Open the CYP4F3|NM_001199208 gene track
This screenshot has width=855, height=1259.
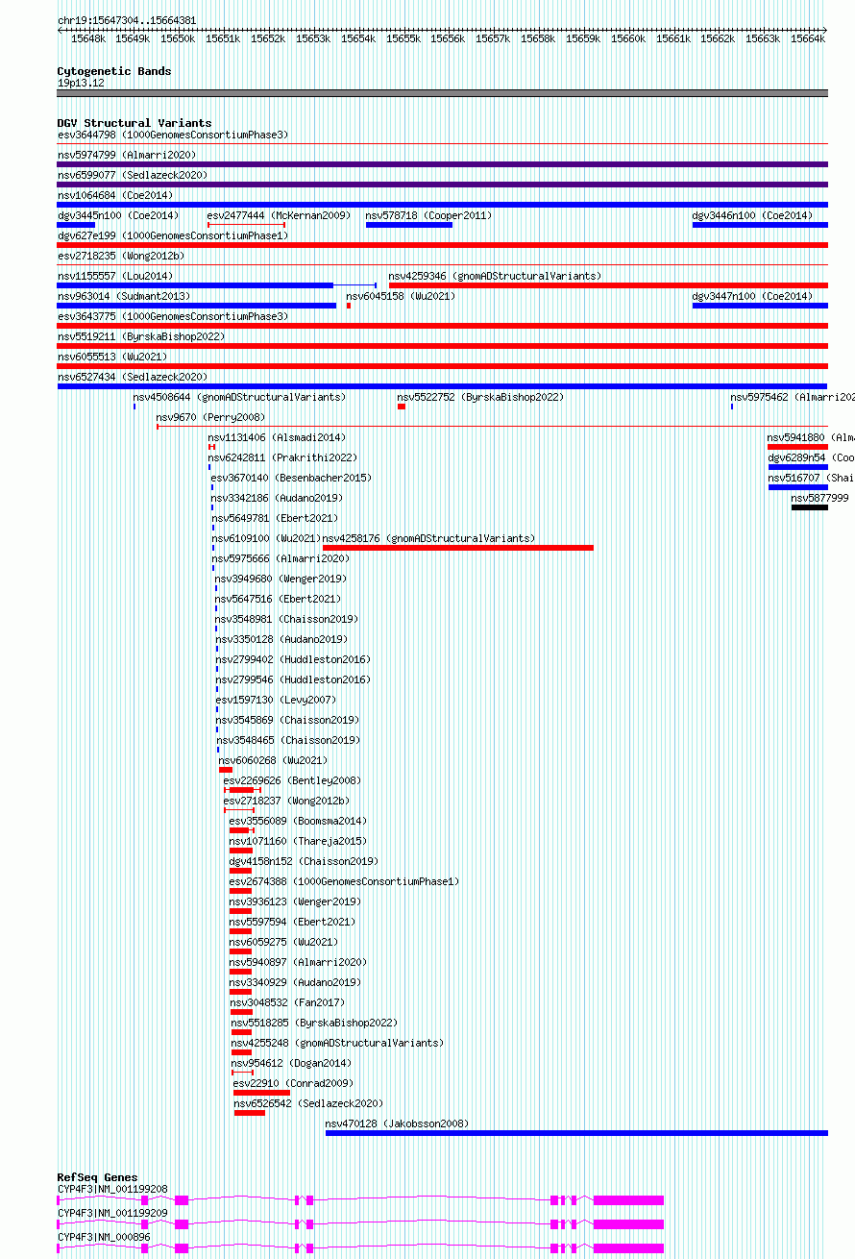click(360, 1199)
